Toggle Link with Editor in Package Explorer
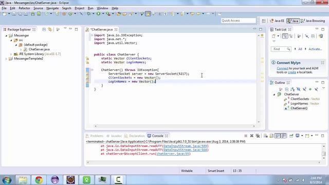The width and height of the screenshot is (329, 185). (x=50, y=30)
